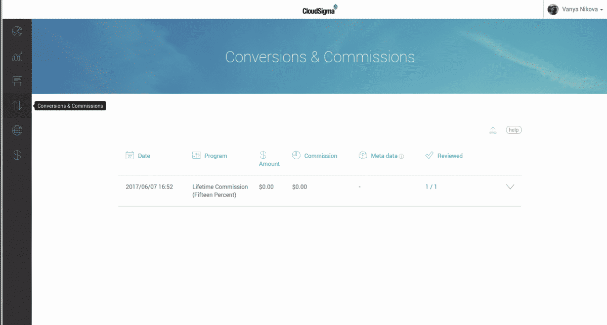This screenshot has width=607, height=325.
Task: Open the 1 / 1 reviewed link
Action: tap(431, 187)
